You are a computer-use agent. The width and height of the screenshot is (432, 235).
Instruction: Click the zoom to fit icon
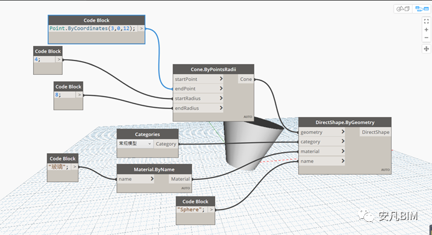coord(426,21)
